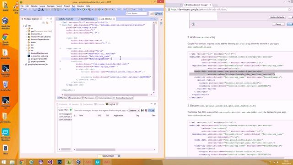This screenshot has width=293, height=165.
Task: Open Visual Studio from the taskbar
Action: [x=50, y=162]
